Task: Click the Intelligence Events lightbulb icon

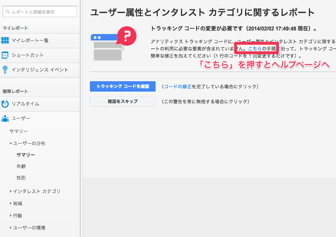Action: [x=5, y=69]
